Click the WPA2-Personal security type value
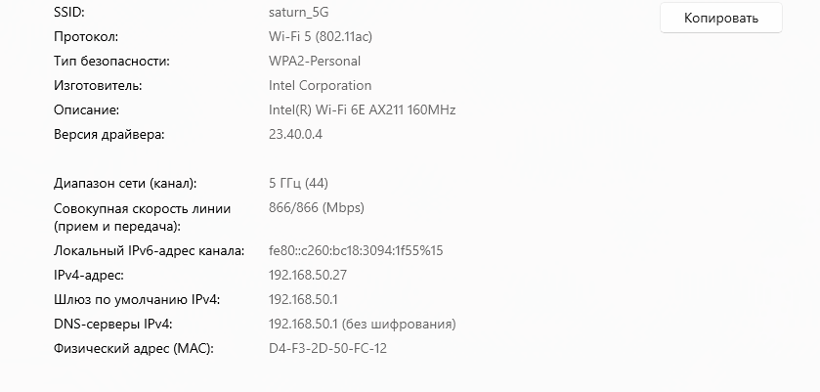 pyautogui.click(x=315, y=62)
